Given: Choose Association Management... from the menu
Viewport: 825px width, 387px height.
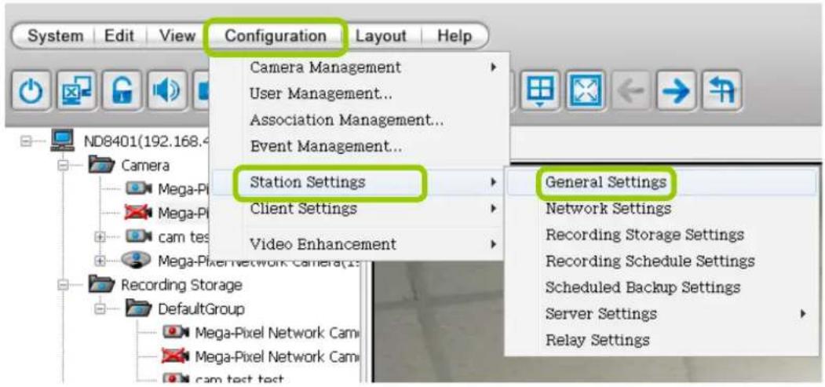Looking at the screenshot, I should point(360,120).
